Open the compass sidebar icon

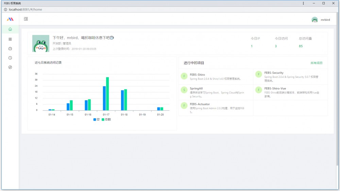click(x=10, y=67)
